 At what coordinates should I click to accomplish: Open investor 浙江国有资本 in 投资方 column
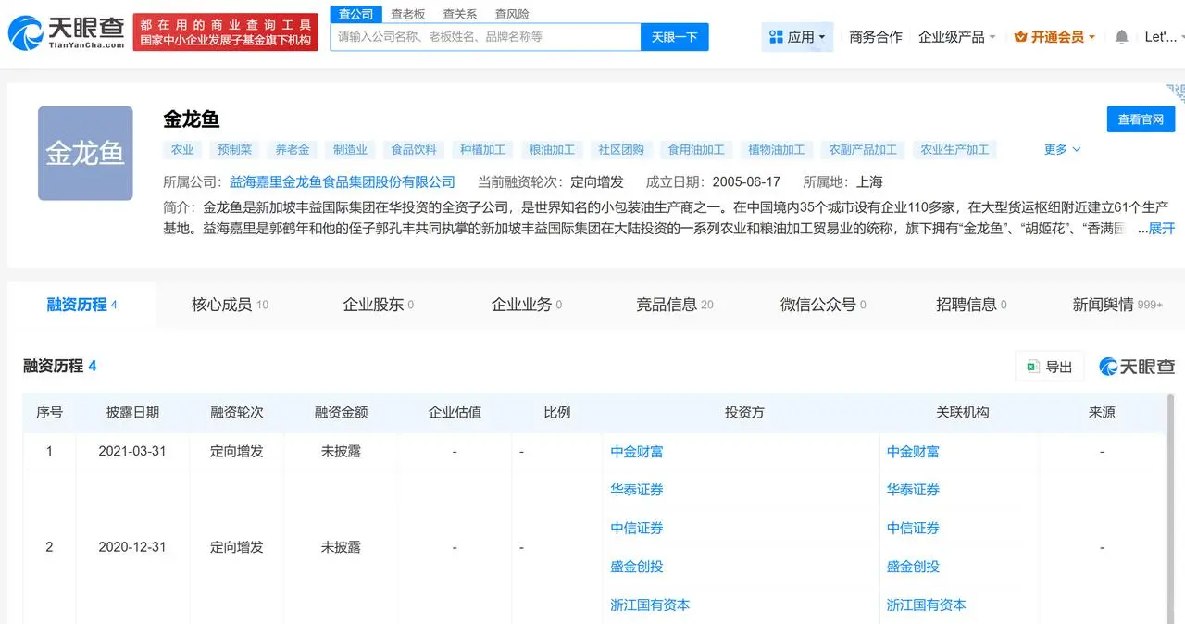point(650,605)
